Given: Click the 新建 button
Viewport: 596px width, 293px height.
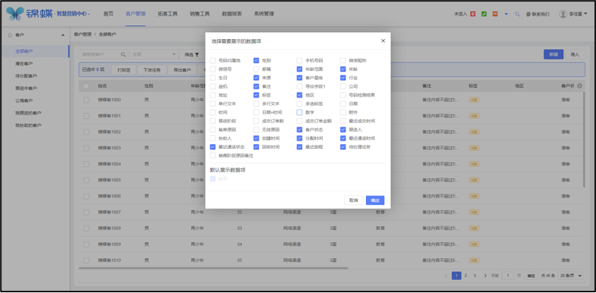Looking at the screenshot, I should [x=553, y=54].
